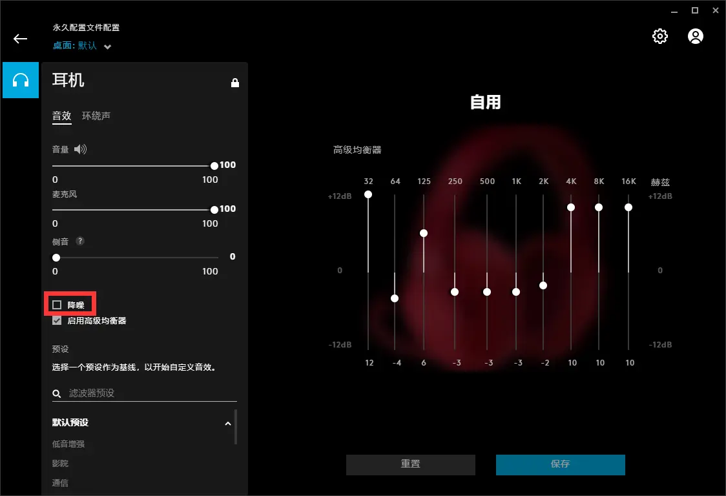The height and width of the screenshot is (496, 726).
Task: Click the 滤波器预设 search field
Action: coord(145,393)
